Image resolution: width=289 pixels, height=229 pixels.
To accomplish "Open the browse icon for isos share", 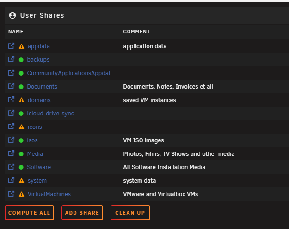I will point(11,140).
